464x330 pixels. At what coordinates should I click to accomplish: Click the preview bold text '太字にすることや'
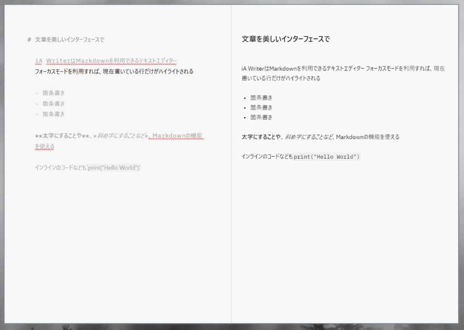click(261, 137)
